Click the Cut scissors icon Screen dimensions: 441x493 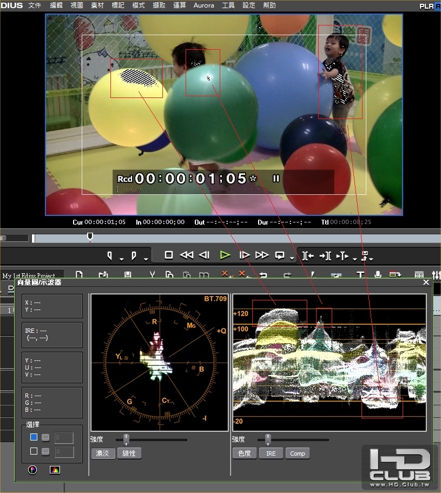(152, 275)
